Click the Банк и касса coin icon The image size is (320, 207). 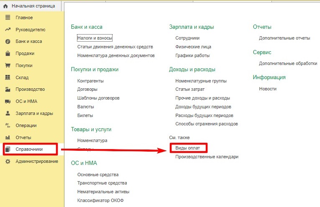[x=8, y=41]
